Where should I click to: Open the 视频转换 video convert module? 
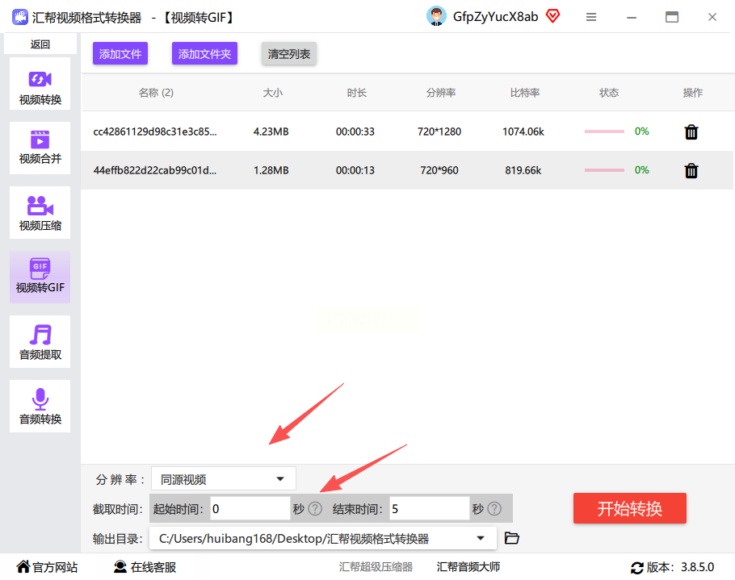point(40,84)
